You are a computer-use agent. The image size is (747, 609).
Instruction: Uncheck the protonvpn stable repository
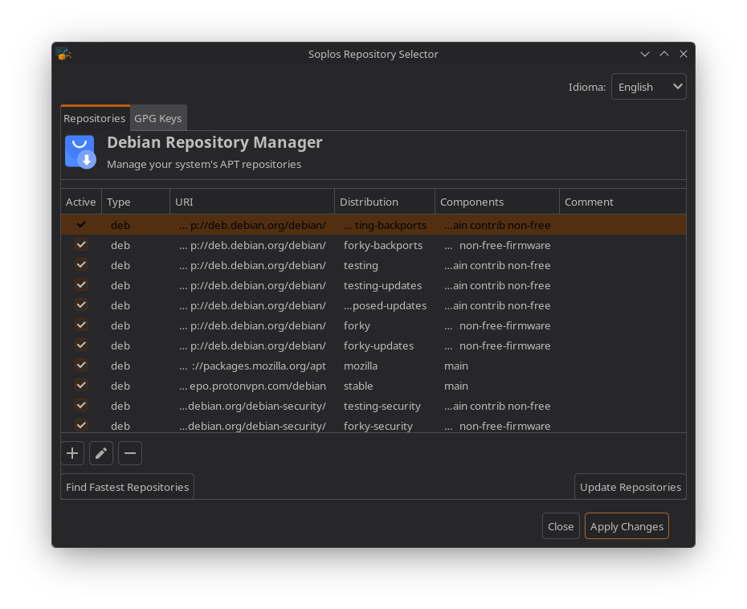[x=81, y=385]
